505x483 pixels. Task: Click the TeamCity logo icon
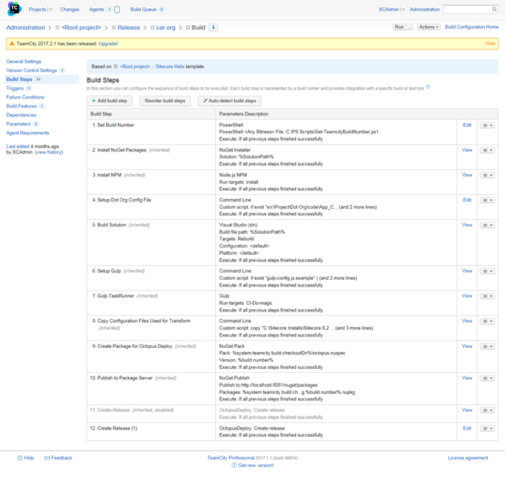14,9
